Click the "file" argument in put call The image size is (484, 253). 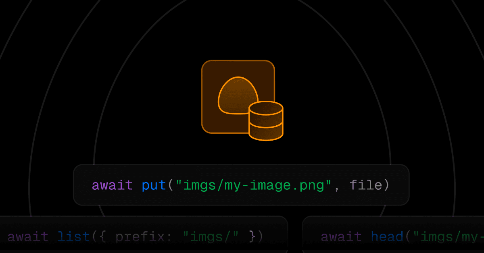pos(365,185)
